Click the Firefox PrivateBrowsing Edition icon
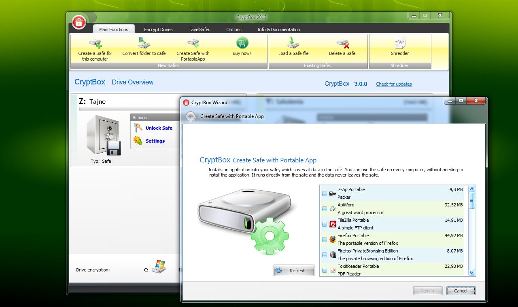518x307 pixels. (333, 255)
